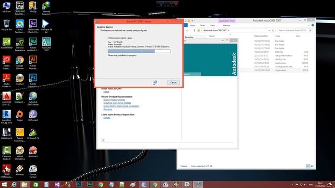Sort files by Size column header
The width and height of the screenshot is (335, 188).
pyautogui.click(x=298, y=36)
